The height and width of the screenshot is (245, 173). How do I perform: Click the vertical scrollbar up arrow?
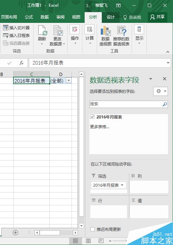82,74
